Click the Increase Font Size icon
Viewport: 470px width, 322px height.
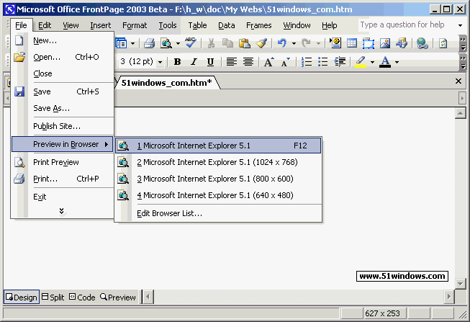tap(268, 62)
